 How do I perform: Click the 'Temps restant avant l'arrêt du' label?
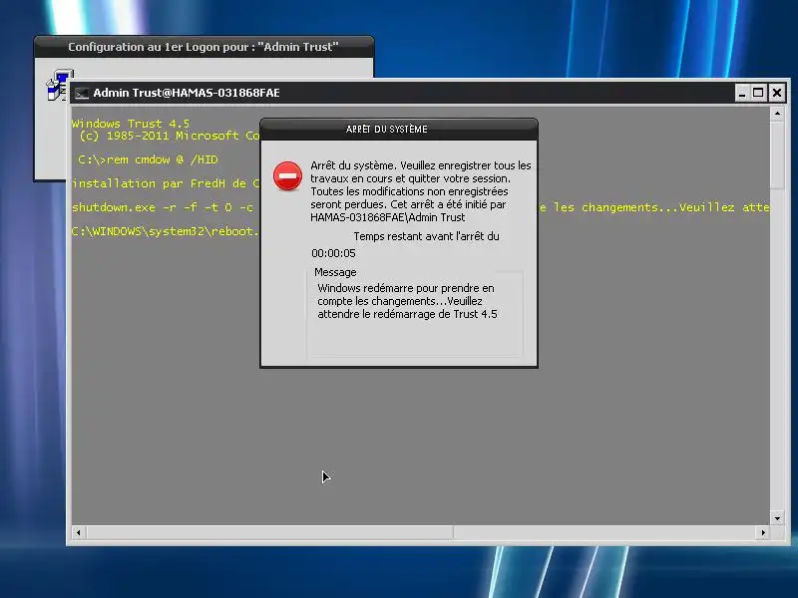tap(427, 236)
